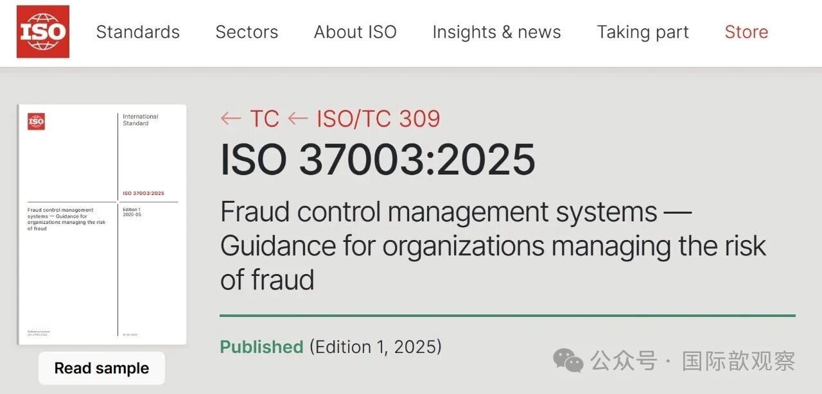Viewport: 822px width, 394px height.
Task: Click the green Published status label
Action: click(x=261, y=347)
